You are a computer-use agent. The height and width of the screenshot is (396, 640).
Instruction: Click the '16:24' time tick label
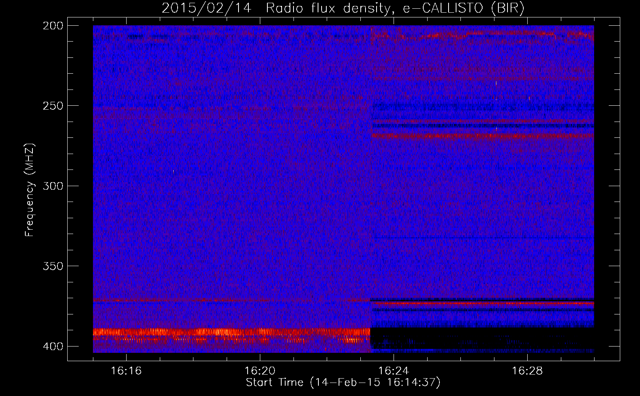[x=394, y=371]
